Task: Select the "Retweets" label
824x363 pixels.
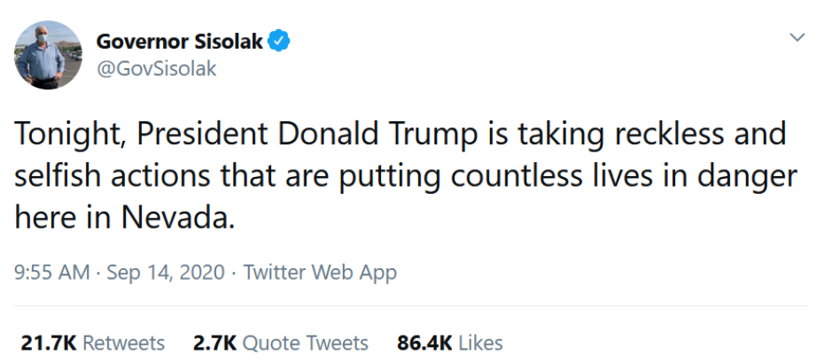Action: [123, 343]
